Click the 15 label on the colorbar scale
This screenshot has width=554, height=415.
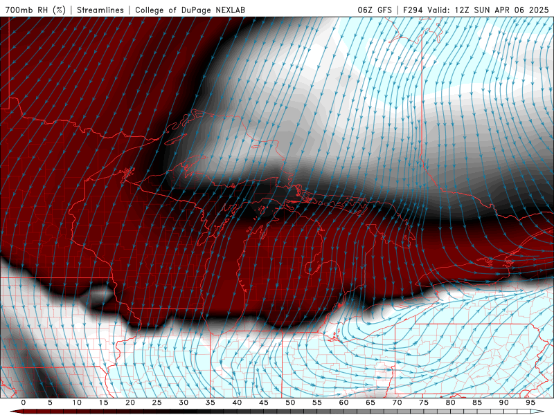tap(103, 403)
